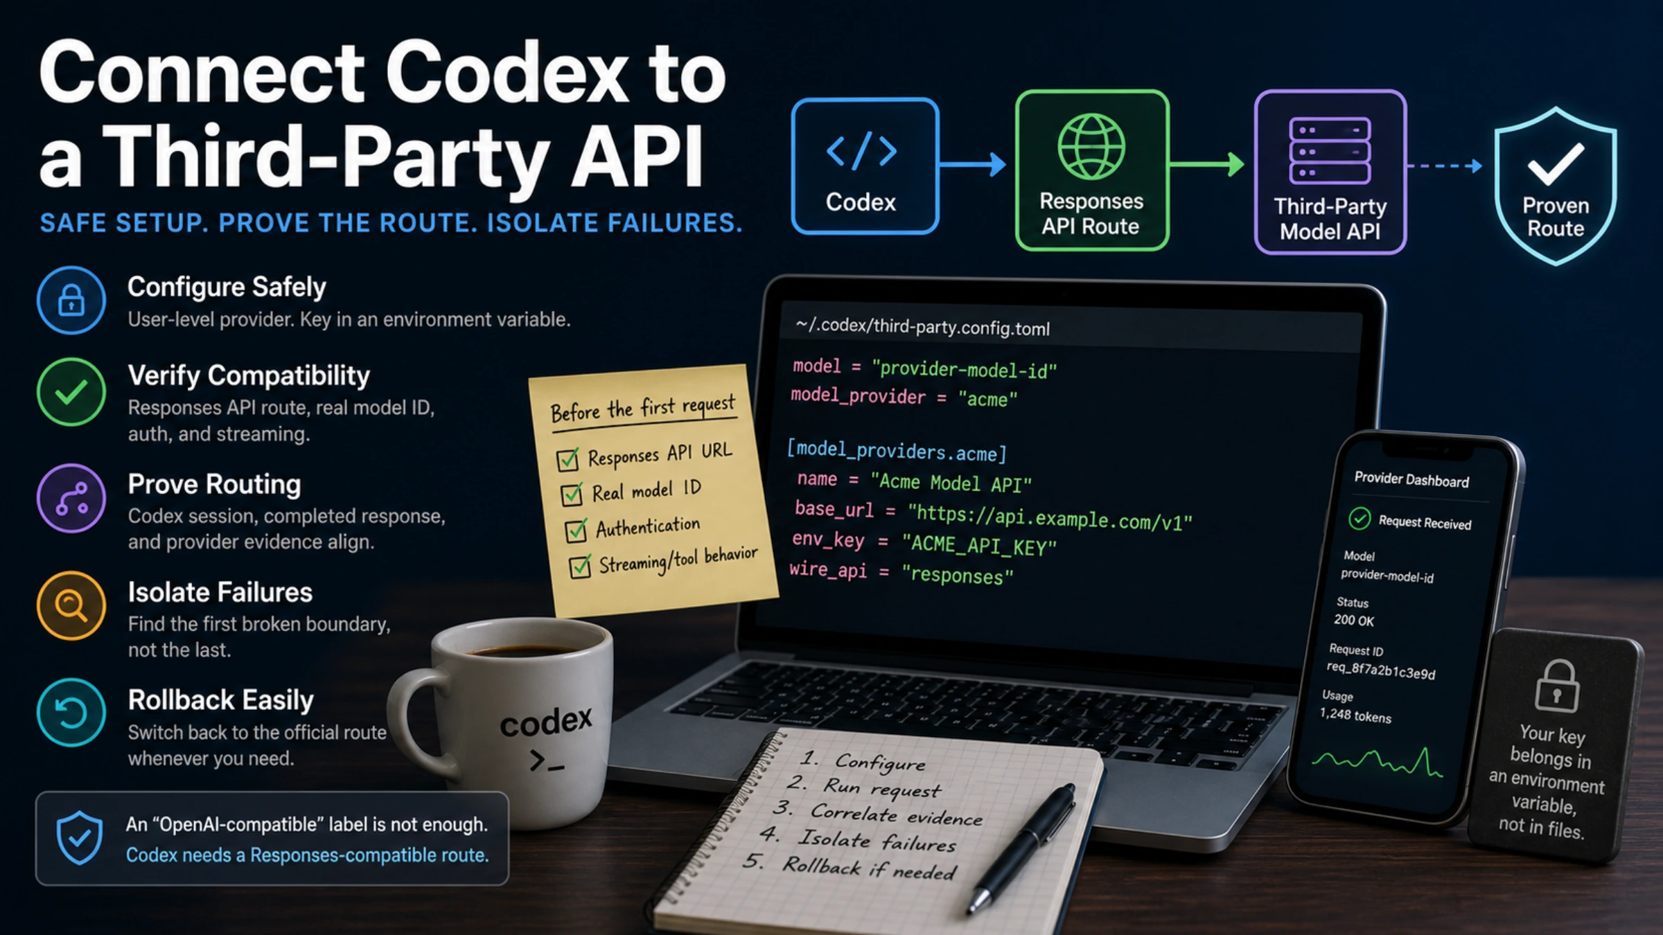Click notebook step '1. Configure'
The width and height of the screenshot is (1663, 935).
863,760
